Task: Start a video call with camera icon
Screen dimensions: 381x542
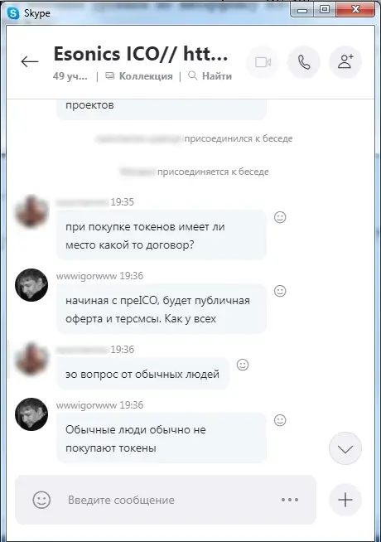Action: tap(263, 62)
